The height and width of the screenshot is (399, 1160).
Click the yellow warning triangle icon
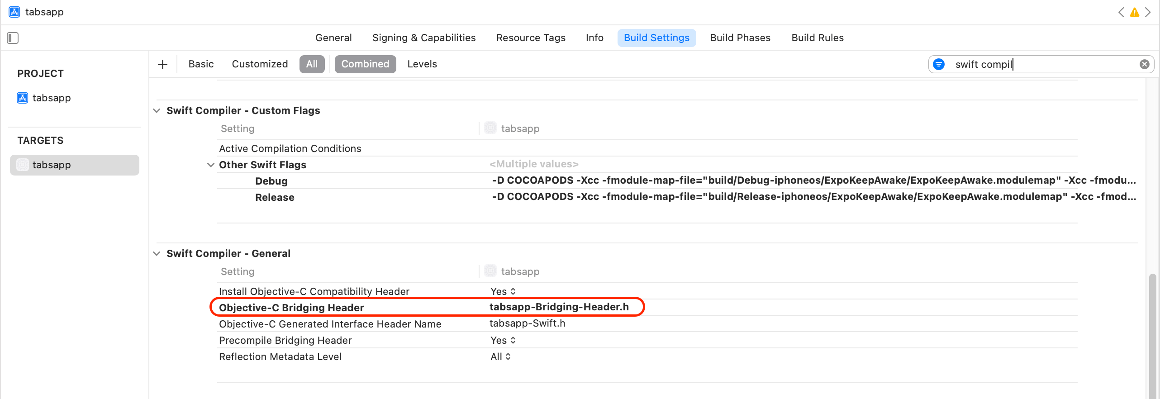click(x=1134, y=12)
